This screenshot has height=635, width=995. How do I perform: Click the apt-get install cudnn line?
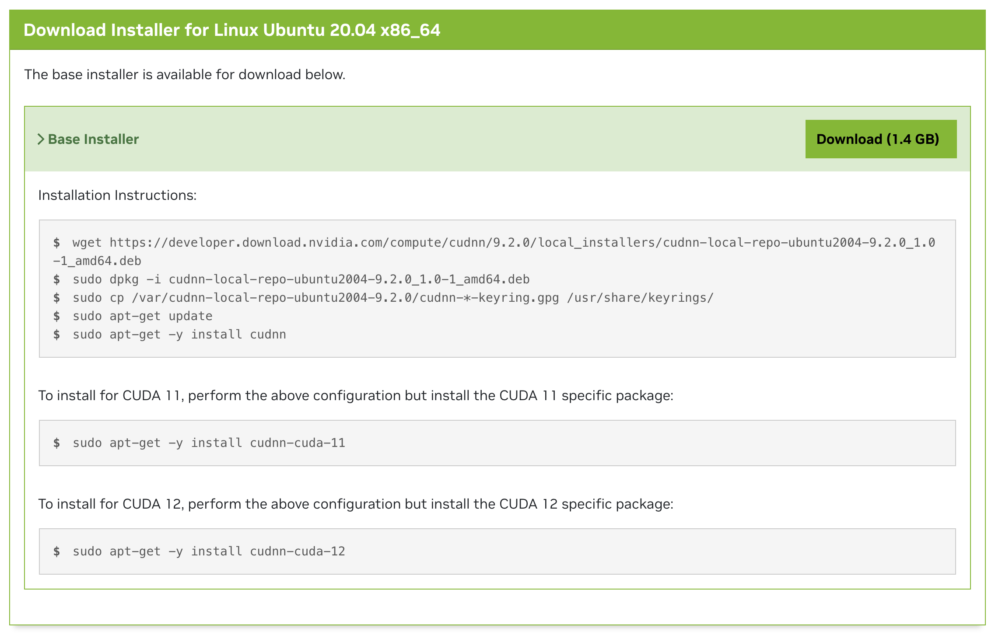coord(170,335)
